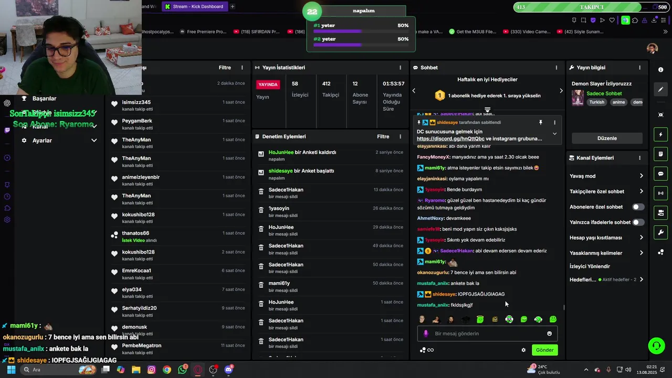Click the first poll option yeter progress bar

point(361,31)
